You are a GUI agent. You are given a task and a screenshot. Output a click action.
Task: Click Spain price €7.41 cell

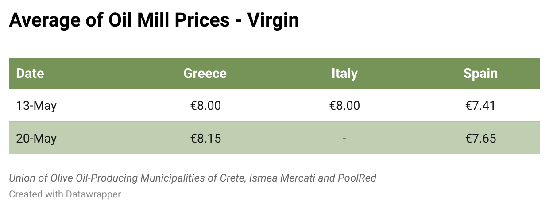point(480,106)
